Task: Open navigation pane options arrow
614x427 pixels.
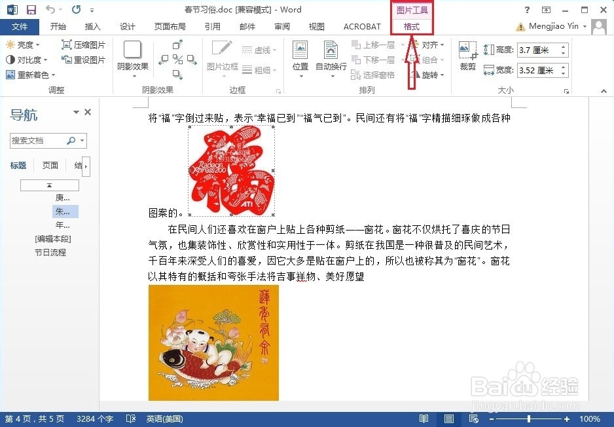Action: (77, 113)
